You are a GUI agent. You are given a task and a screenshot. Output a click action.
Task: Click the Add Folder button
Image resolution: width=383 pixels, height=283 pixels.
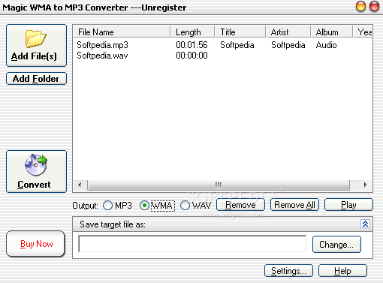pyautogui.click(x=36, y=79)
